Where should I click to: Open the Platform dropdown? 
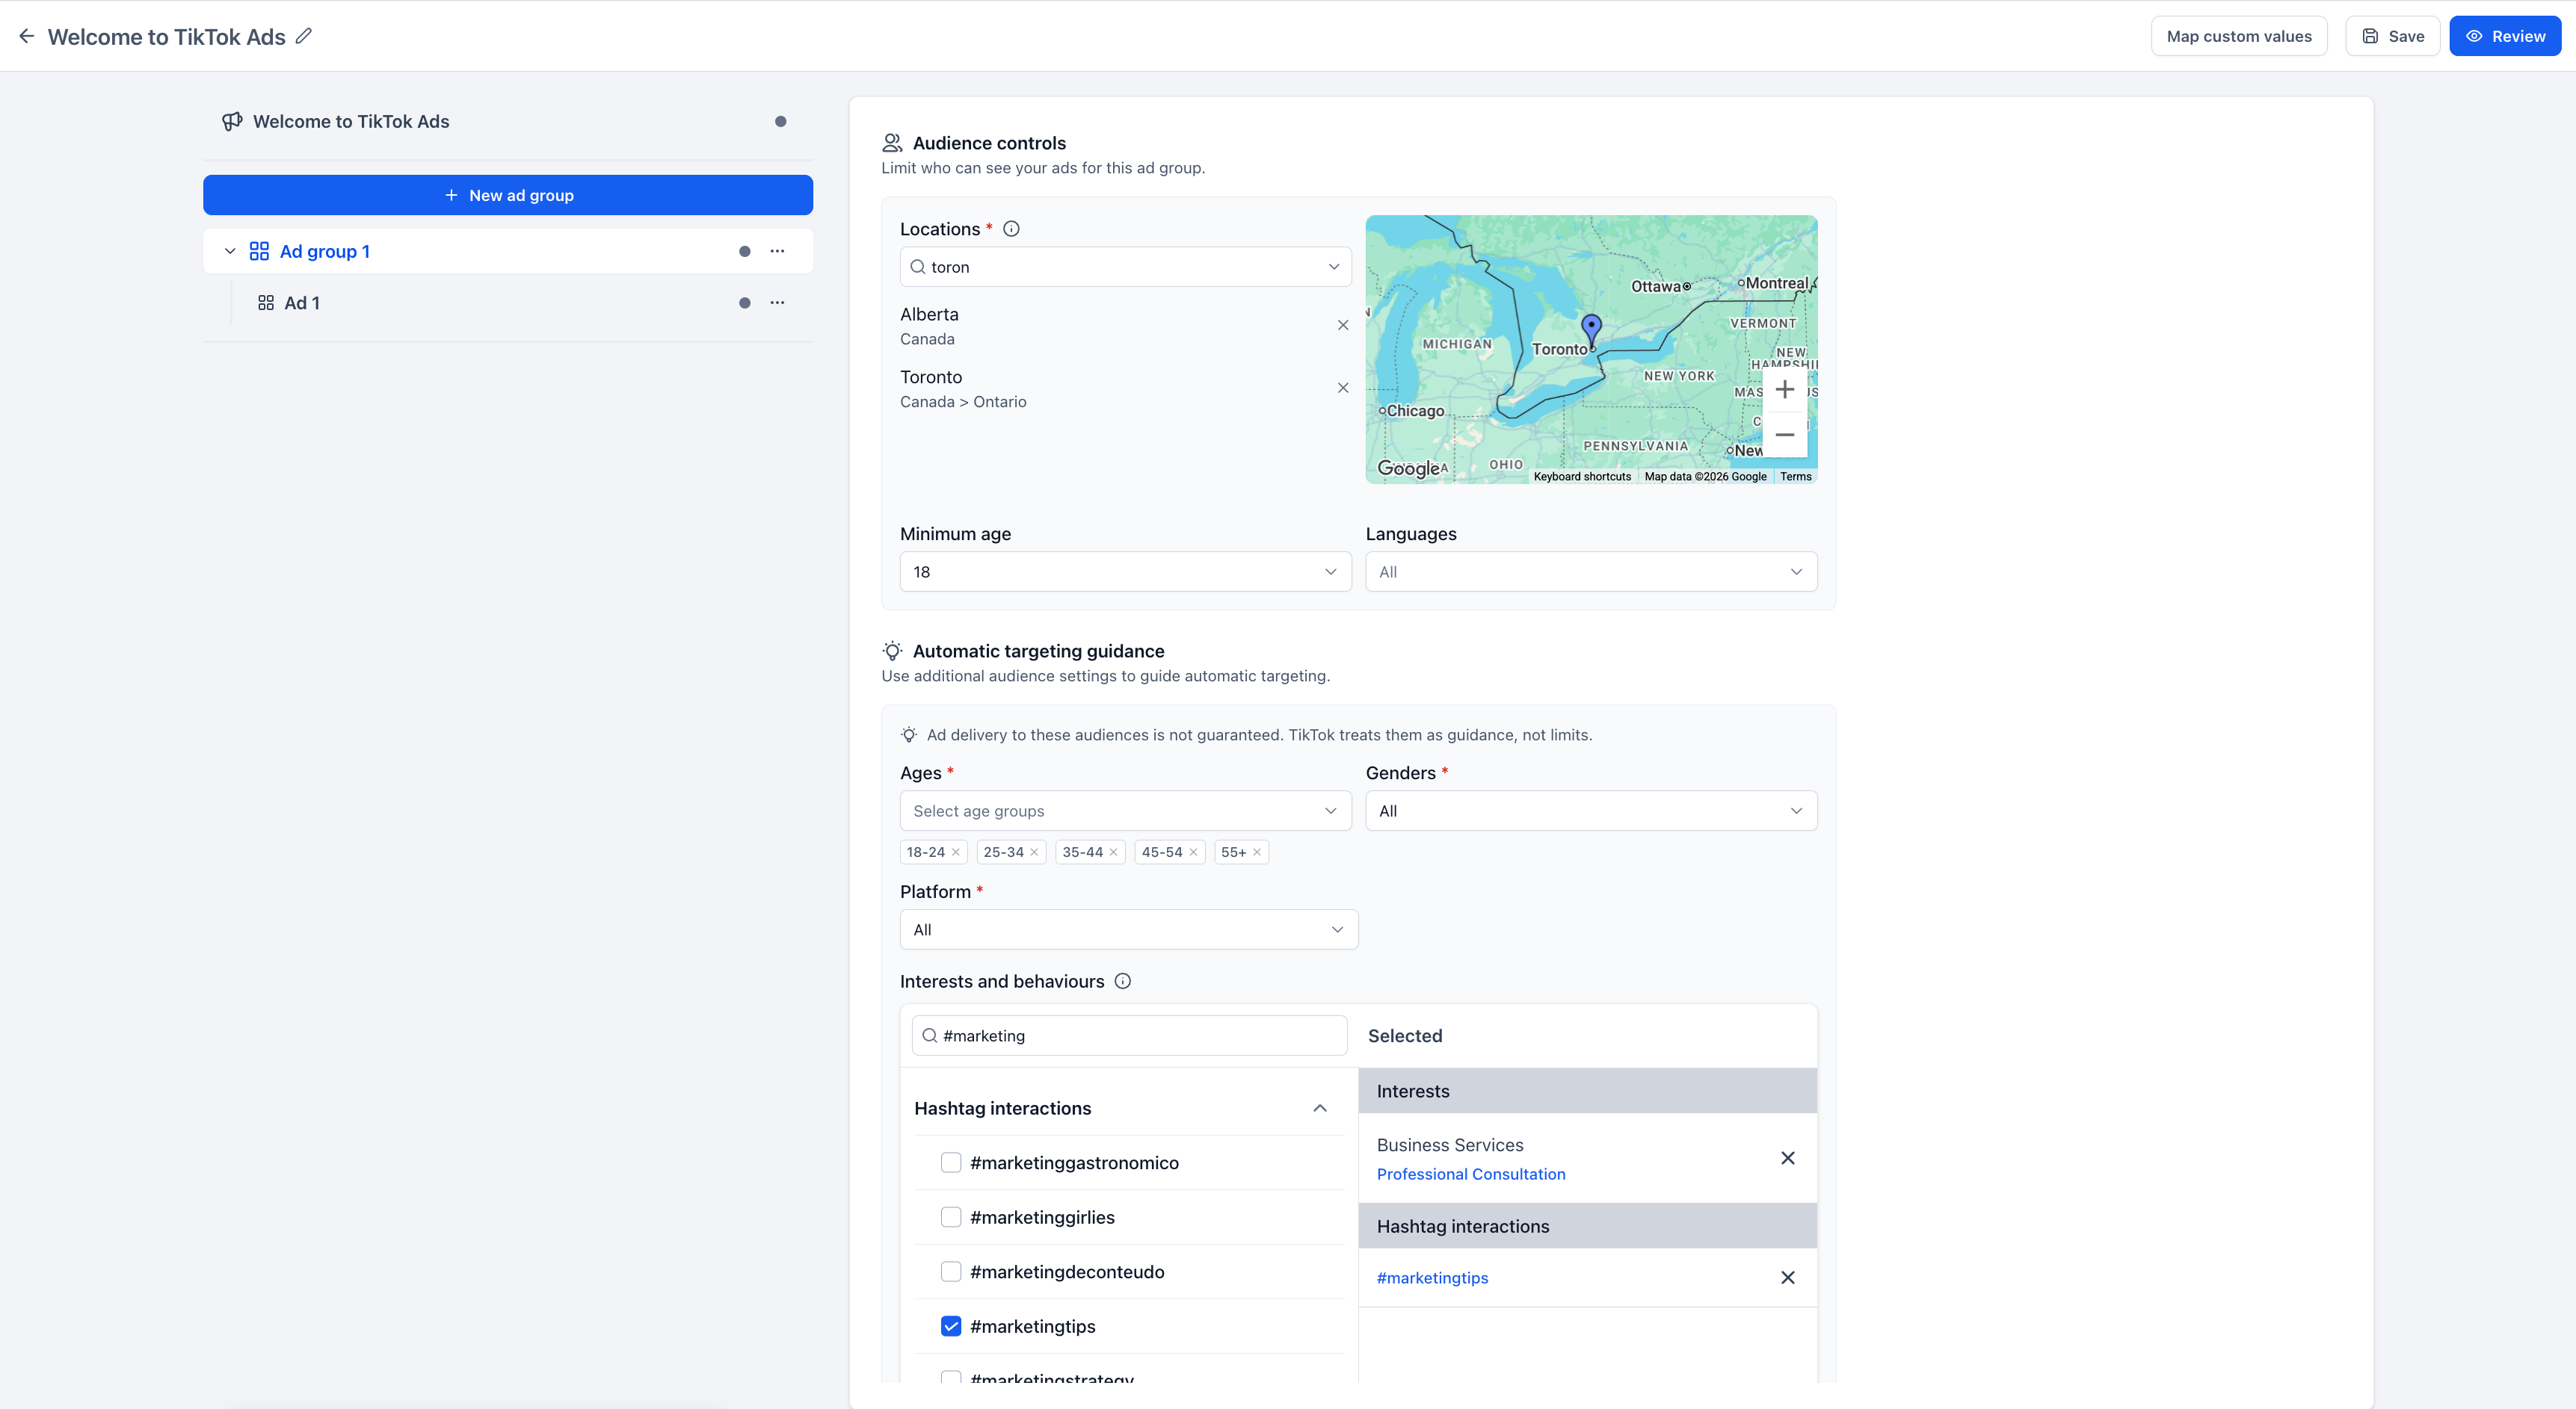(x=1129, y=929)
